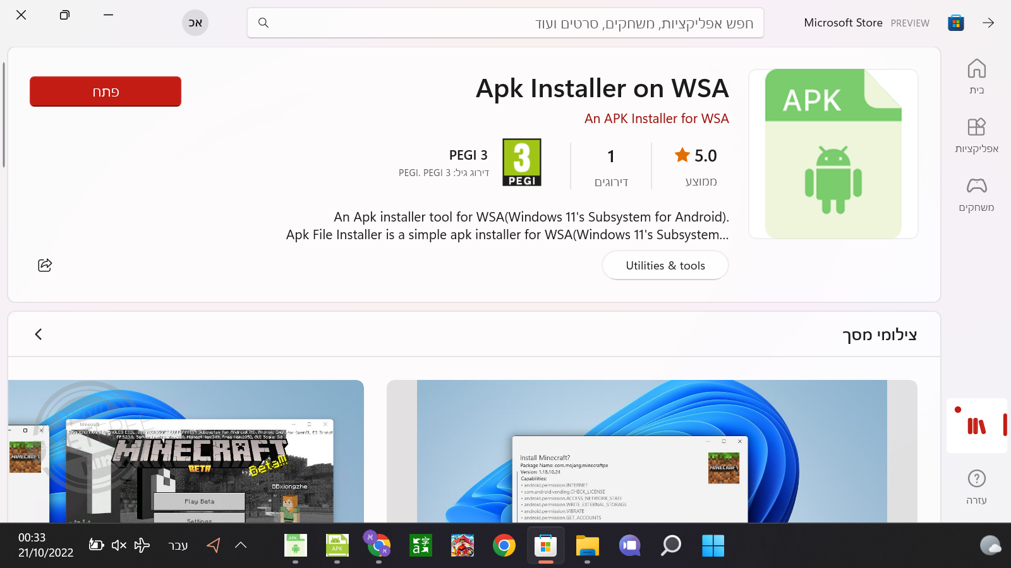Go to Apps (אפליקציות) sidebar section
This screenshot has width=1011, height=568.
click(x=976, y=135)
